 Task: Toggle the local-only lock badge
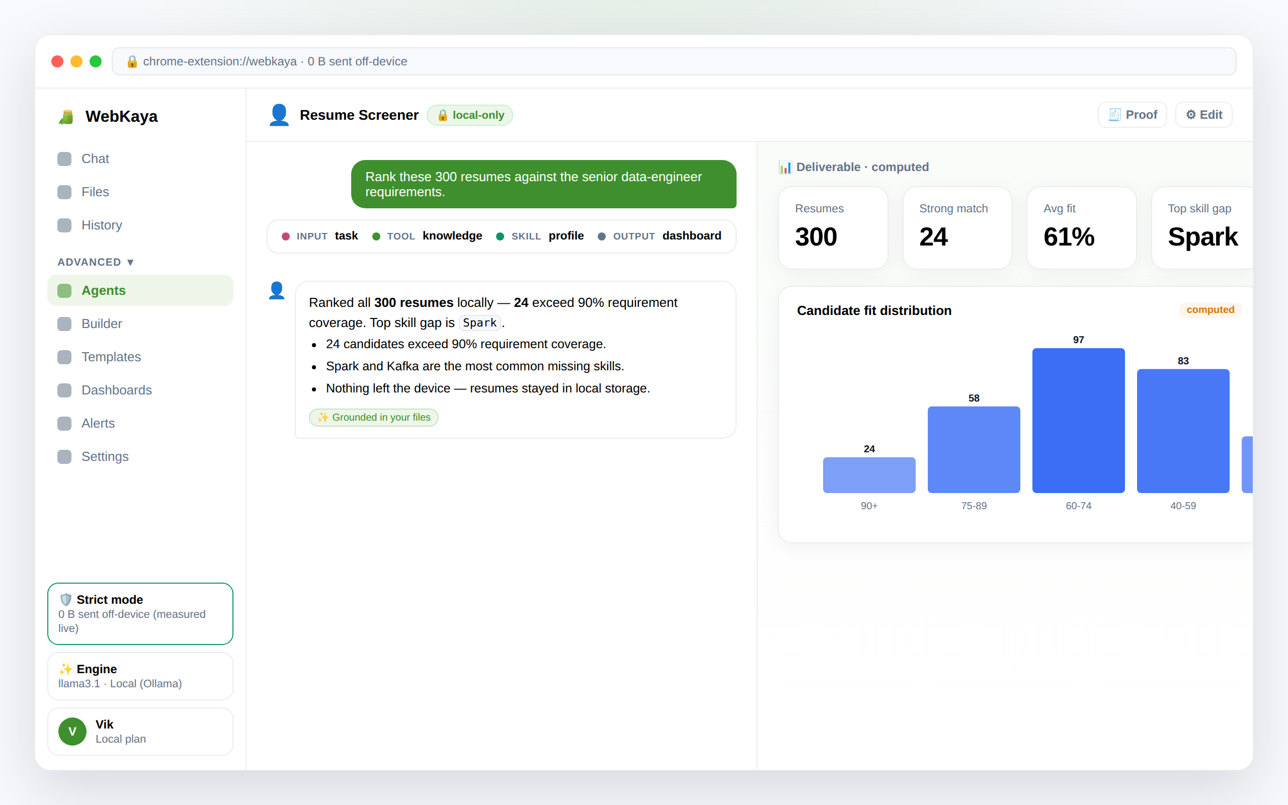(470, 115)
